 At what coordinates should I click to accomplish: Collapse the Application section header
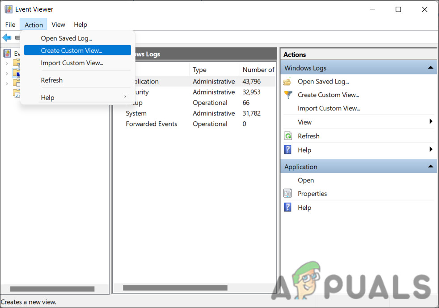coord(431,166)
